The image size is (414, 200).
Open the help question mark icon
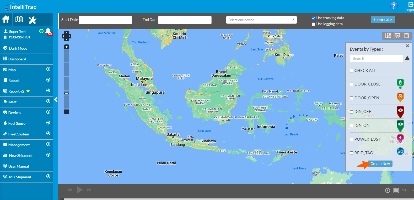[x=394, y=6]
